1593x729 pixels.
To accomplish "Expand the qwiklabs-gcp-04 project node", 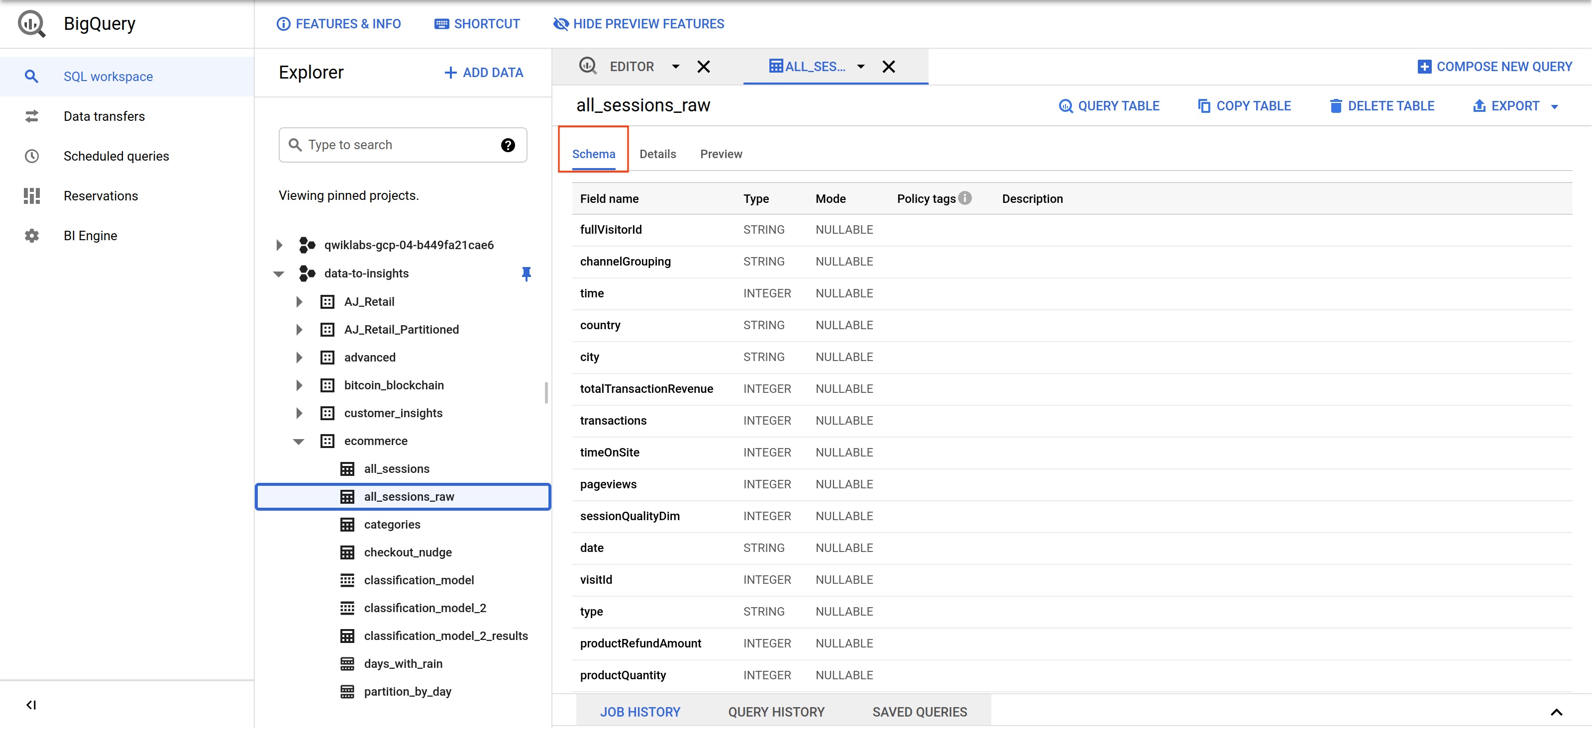I will pyautogui.click(x=279, y=245).
